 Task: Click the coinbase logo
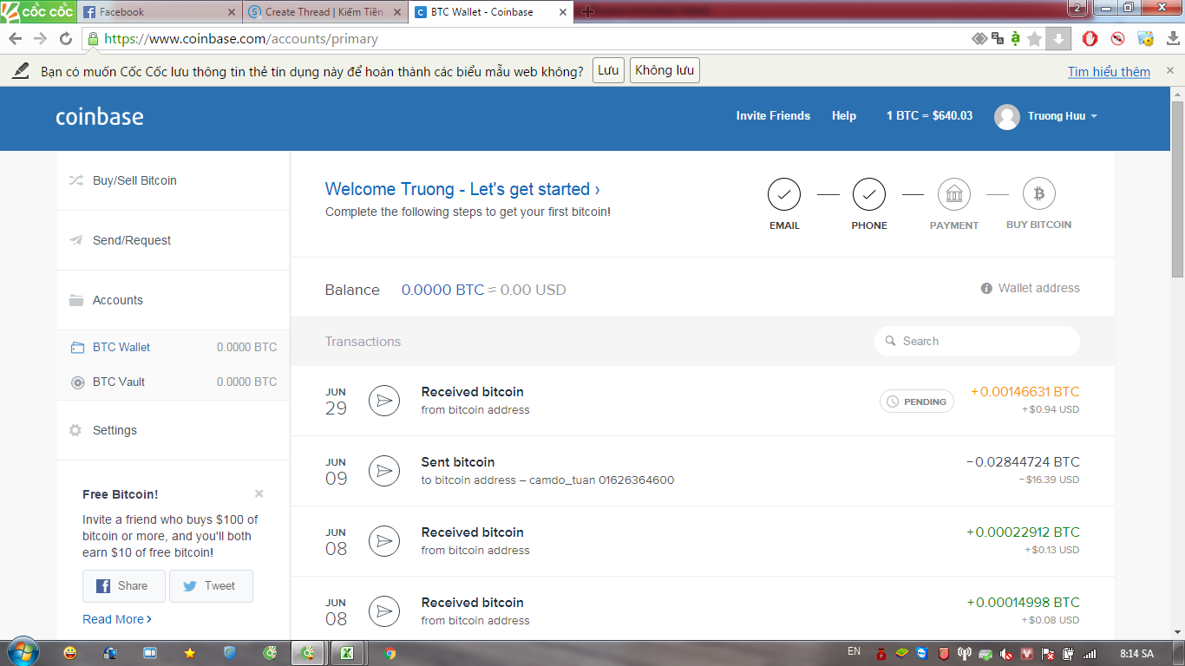tap(100, 117)
